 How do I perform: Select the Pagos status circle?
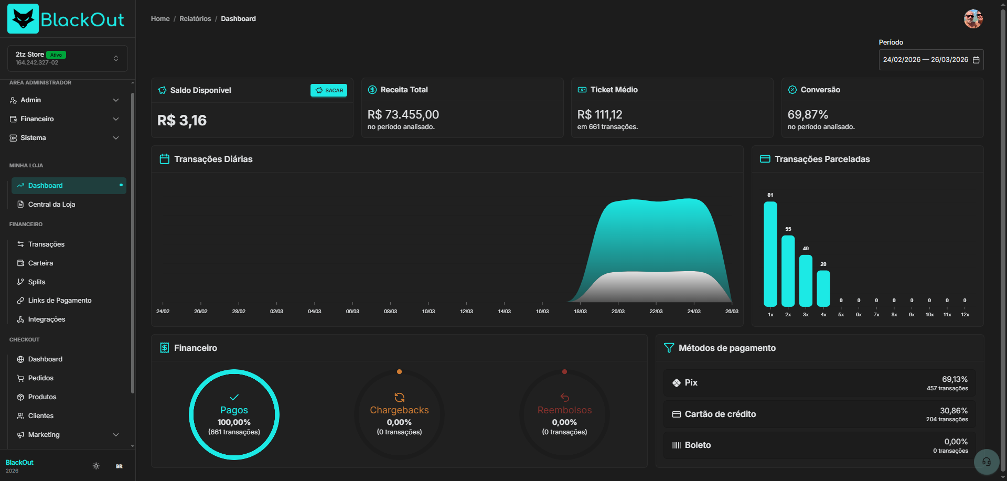pos(234,414)
